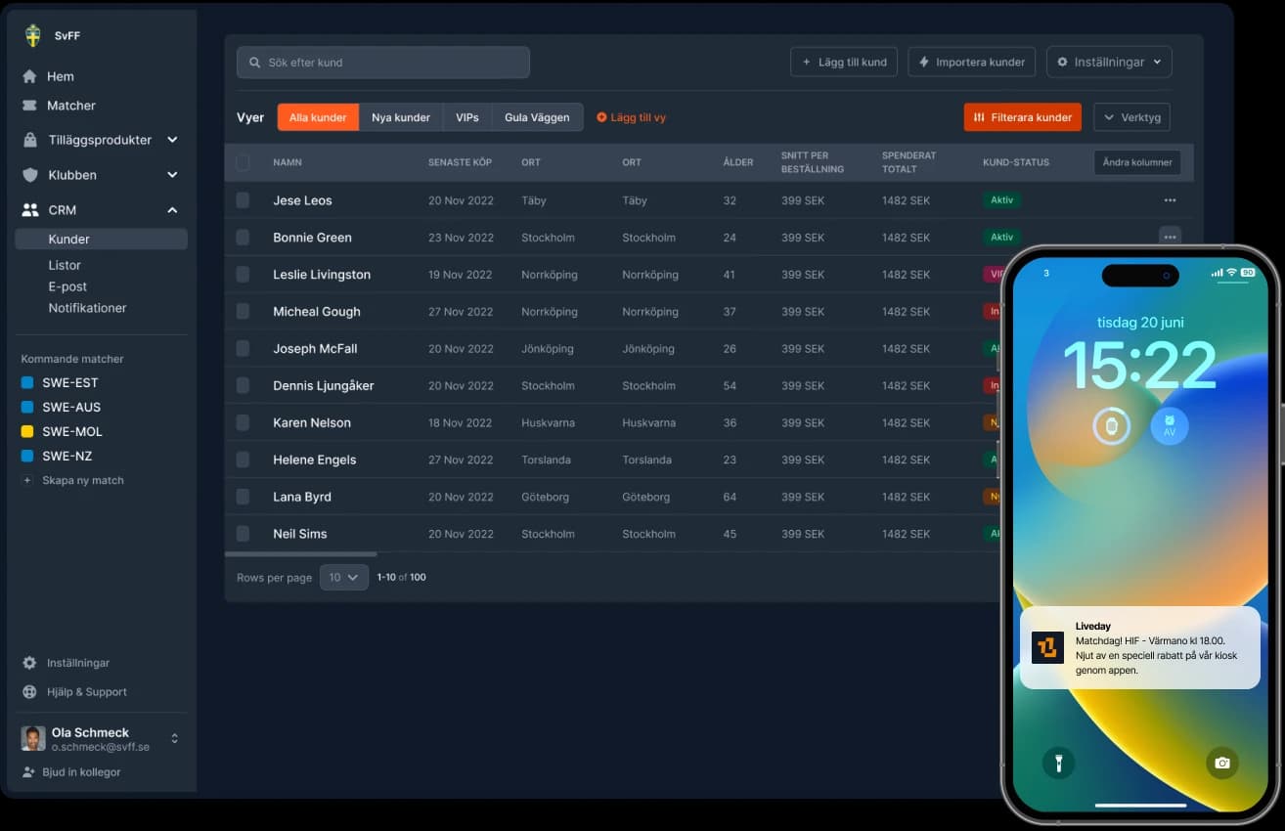
Task: Tap the flashlight icon on phone lockscreen
Action: (1058, 762)
